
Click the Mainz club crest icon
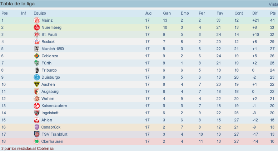pos(37,20)
